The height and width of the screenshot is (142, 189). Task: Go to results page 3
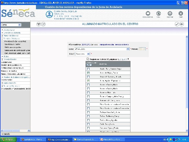coord(122,59)
